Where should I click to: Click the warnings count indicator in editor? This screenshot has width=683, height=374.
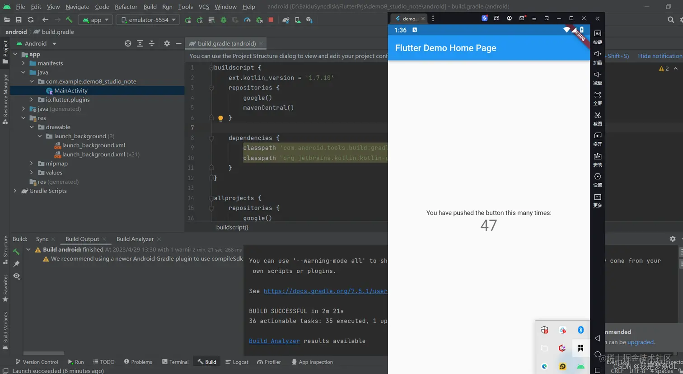pos(664,68)
